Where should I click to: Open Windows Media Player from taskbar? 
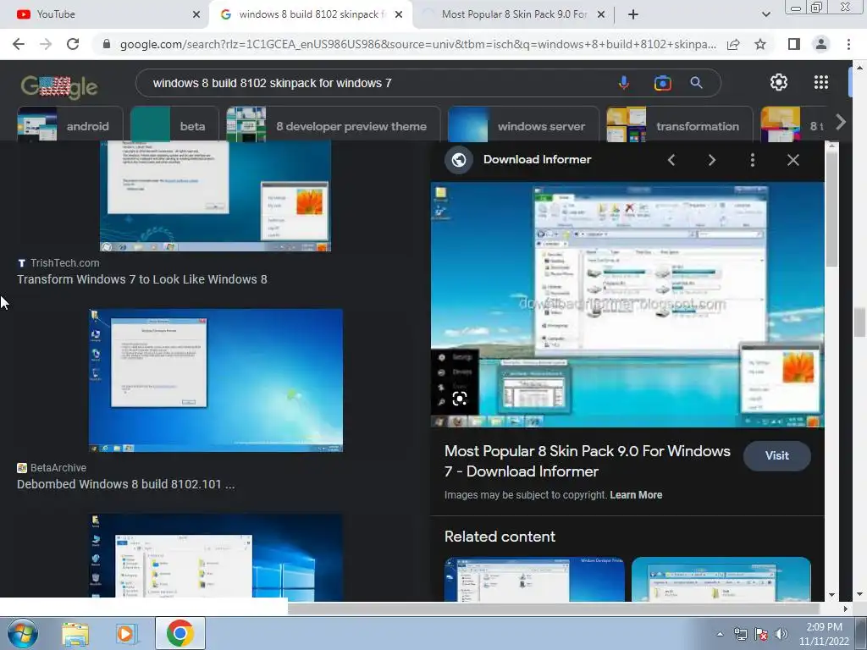126,633
